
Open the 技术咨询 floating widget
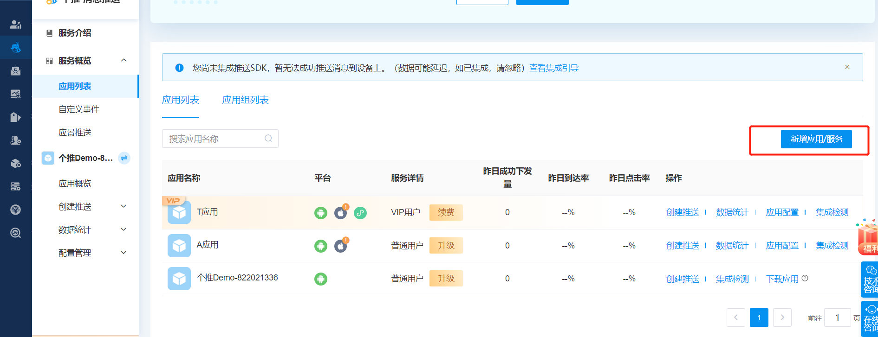click(870, 280)
